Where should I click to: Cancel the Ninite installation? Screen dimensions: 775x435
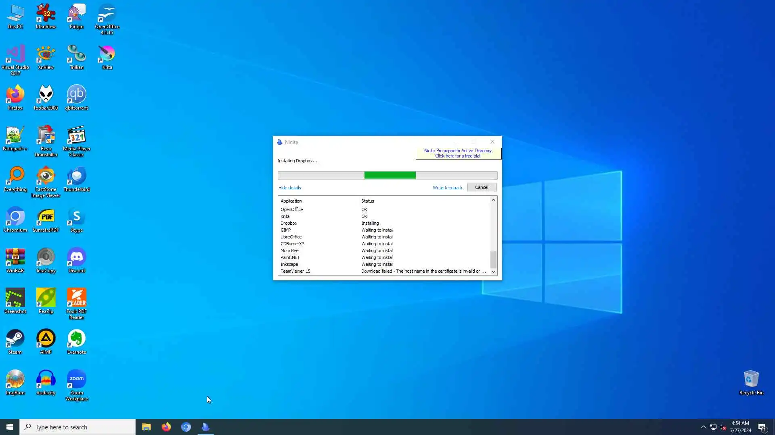click(482, 187)
